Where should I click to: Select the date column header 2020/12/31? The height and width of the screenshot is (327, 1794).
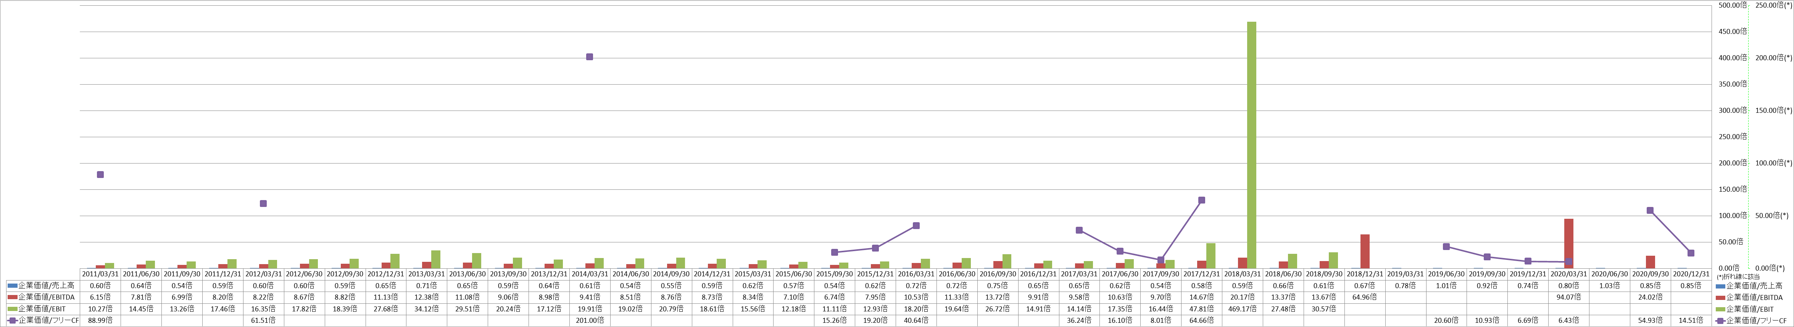(x=1691, y=274)
